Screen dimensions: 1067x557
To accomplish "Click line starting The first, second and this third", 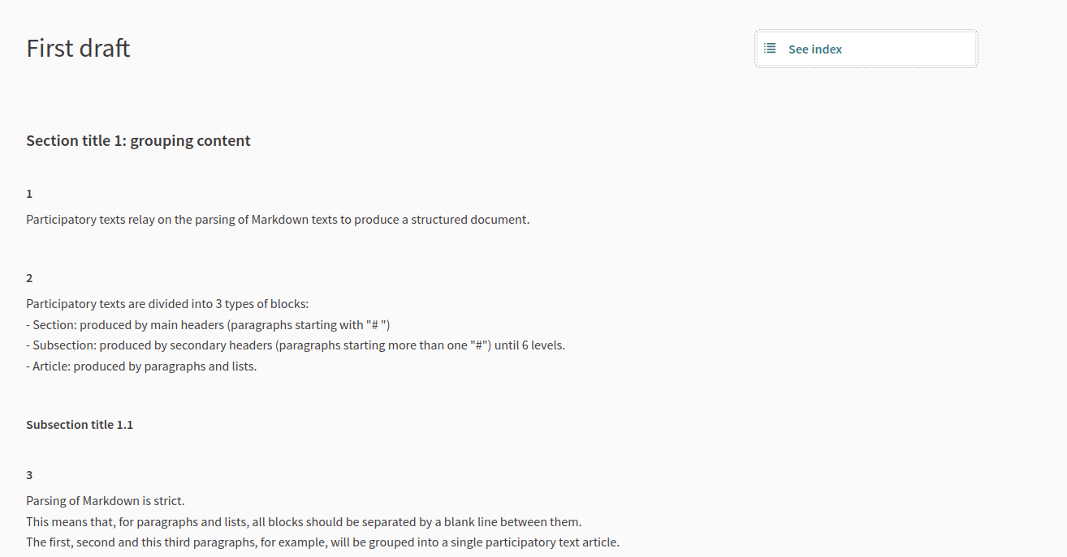I will pyautogui.click(x=322, y=542).
